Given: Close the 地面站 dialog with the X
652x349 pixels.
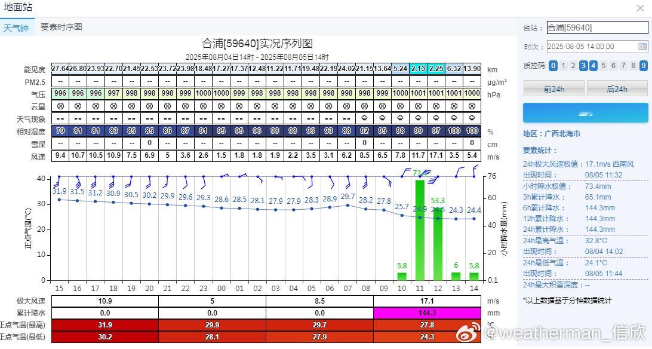Looking at the screenshot, I should point(640,8).
